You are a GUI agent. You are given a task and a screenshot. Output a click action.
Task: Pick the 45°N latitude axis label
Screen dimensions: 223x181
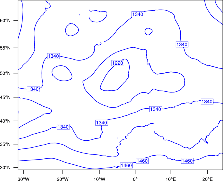pyautogui.click(x=5, y=97)
